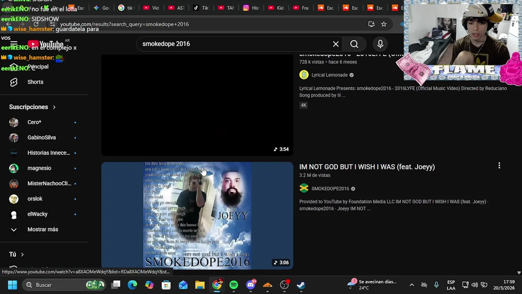Screen dimensions: 522x294
Task: Start voice search with the microphone icon
Action: [380, 44]
